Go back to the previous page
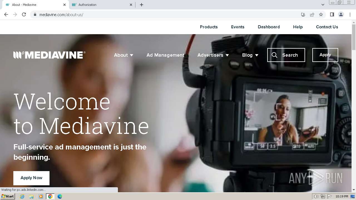356x200 pixels. coord(6,14)
